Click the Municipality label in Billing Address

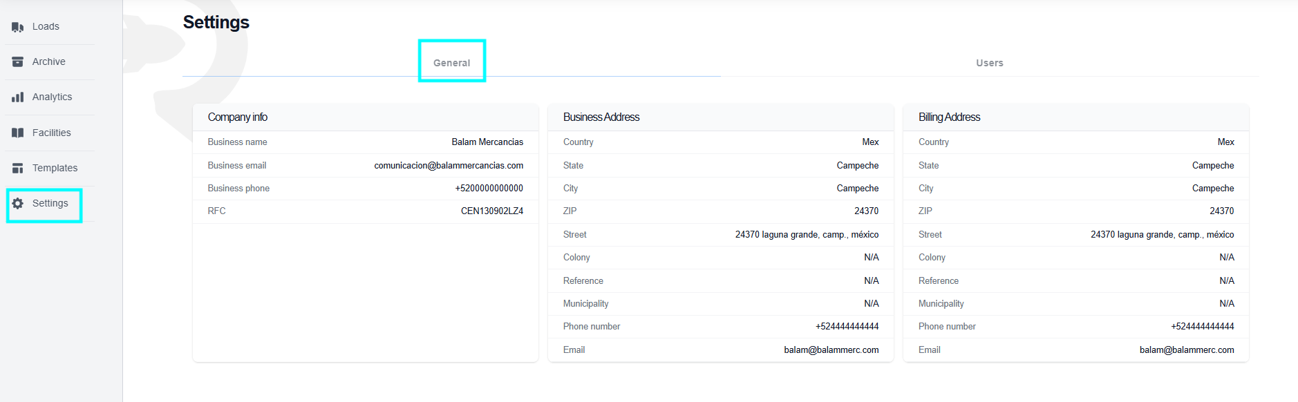941,304
